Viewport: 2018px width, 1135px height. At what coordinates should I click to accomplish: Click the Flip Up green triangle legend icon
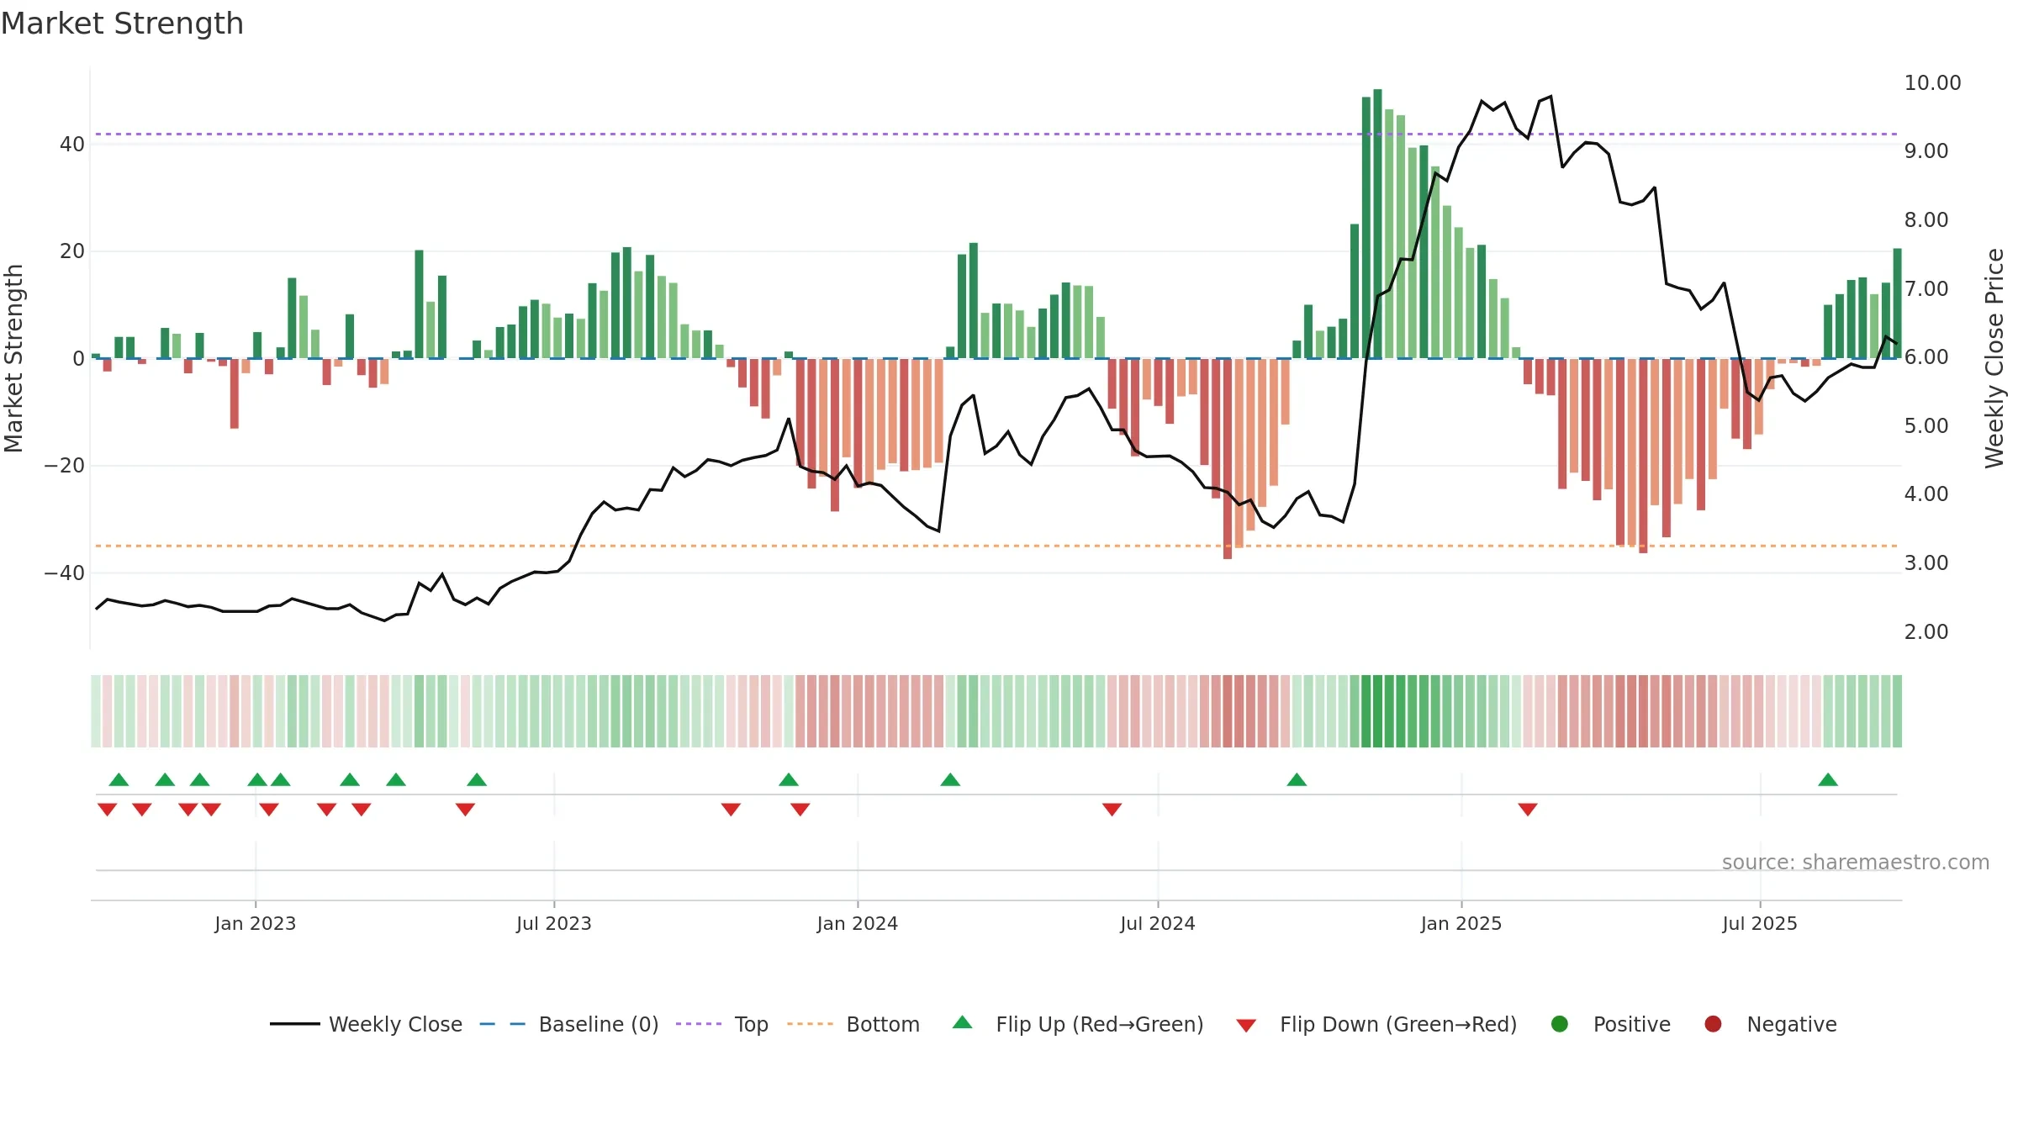(963, 1022)
